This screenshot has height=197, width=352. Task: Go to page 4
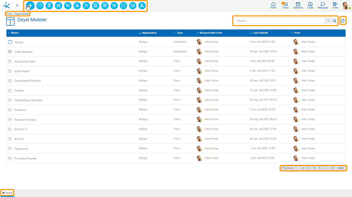[x=314, y=168]
